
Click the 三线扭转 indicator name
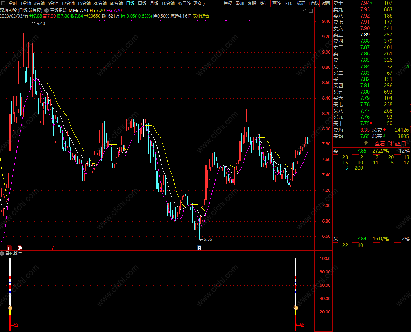58,11
